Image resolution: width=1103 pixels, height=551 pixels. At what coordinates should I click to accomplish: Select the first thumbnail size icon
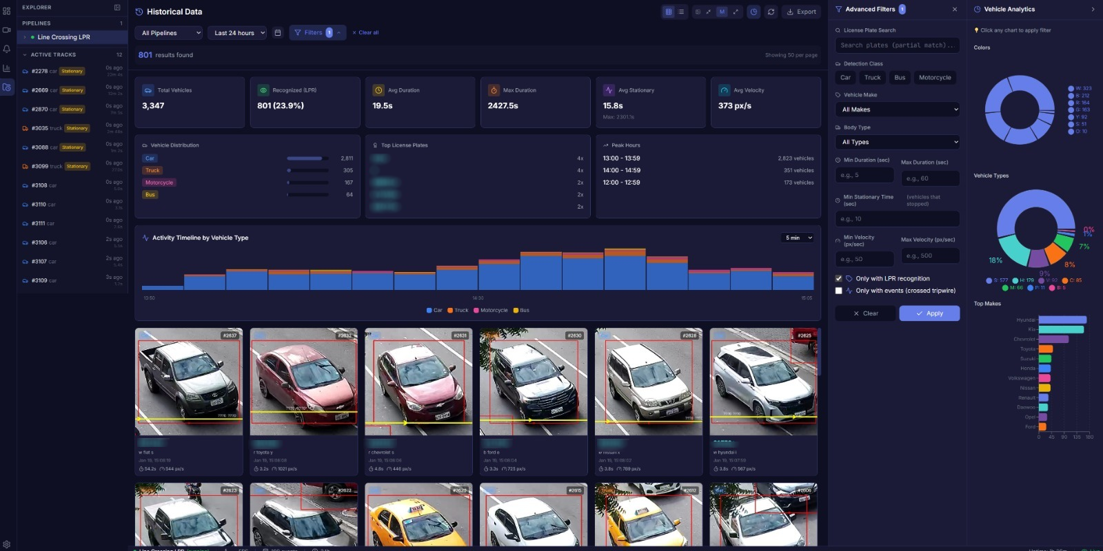[698, 12]
